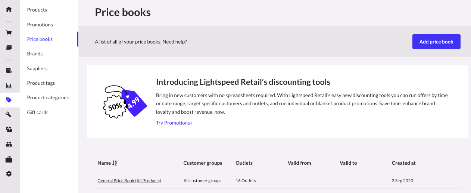Follow the Try Promotions link
Screen dimensions: 471x193
point(174,123)
